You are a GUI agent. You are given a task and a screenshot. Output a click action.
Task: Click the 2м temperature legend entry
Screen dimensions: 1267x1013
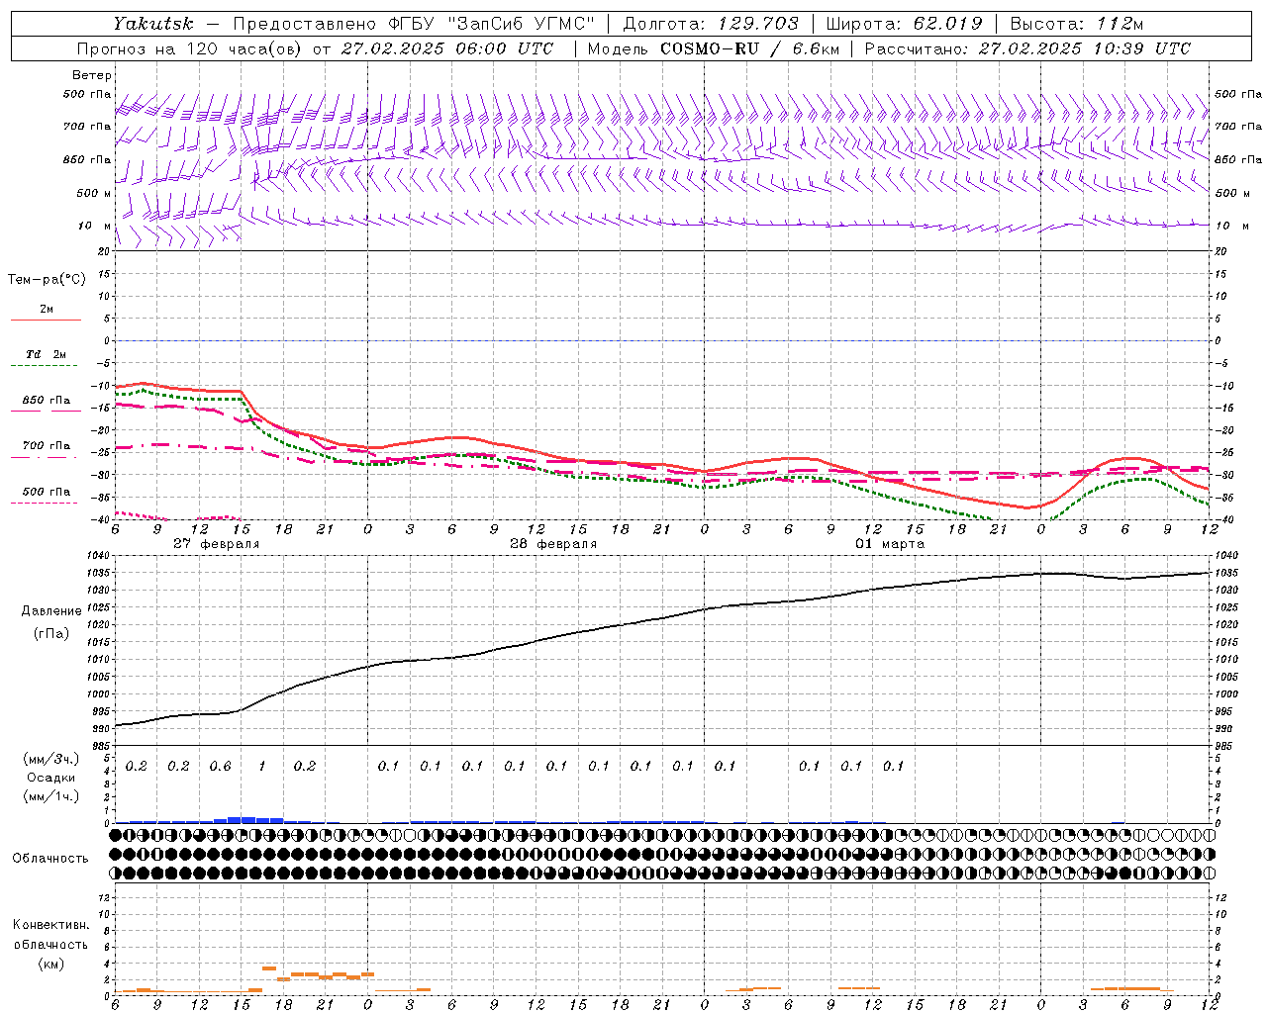(x=47, y=310)
